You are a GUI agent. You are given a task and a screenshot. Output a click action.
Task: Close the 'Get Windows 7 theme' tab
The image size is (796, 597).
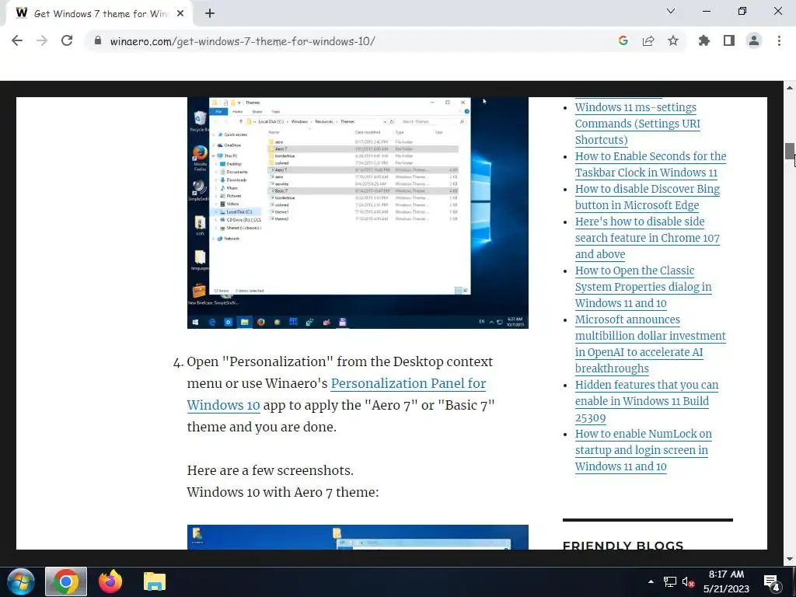[180, 13]
